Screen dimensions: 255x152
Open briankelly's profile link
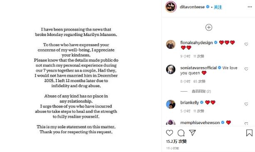tap(189, 102)
